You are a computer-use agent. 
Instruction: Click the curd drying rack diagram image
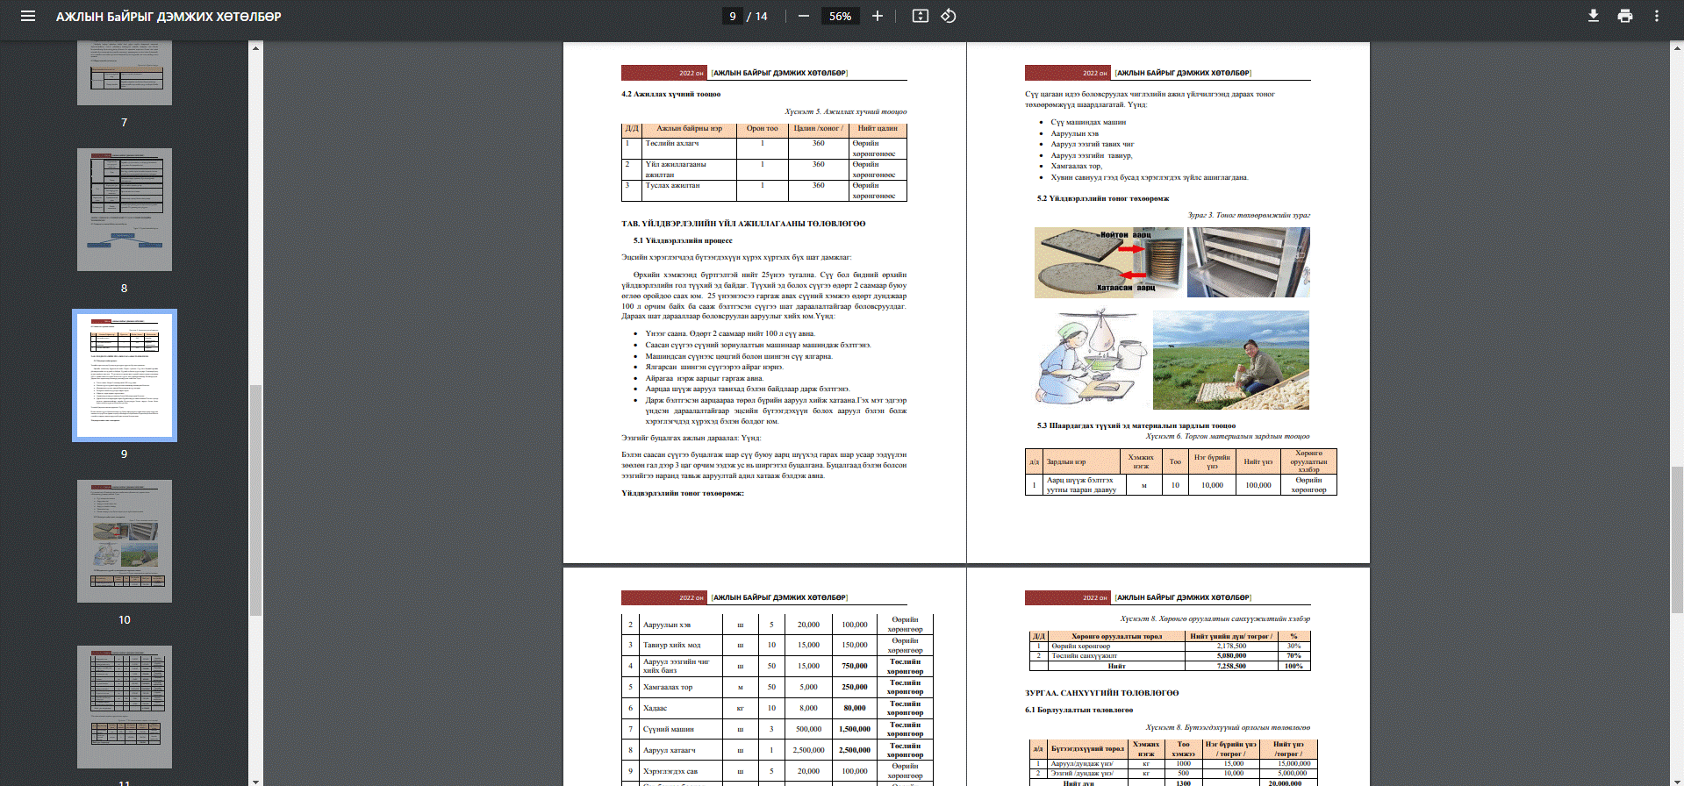1108,262
